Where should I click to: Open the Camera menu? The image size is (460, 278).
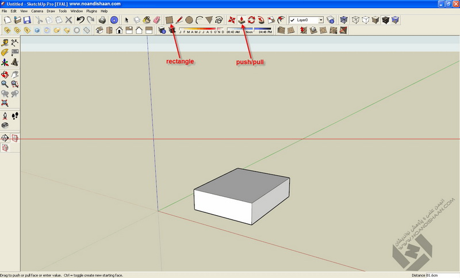click(37, 11)
